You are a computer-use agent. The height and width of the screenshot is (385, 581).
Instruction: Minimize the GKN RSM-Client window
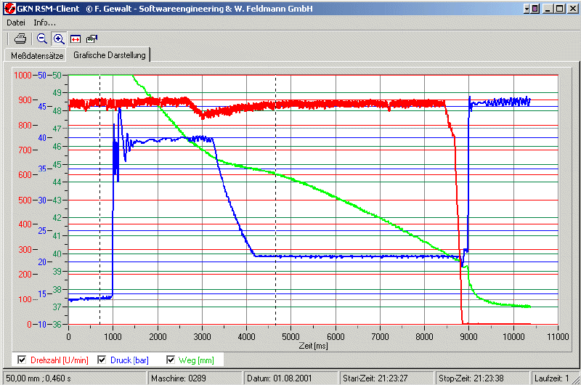[548, 9]
